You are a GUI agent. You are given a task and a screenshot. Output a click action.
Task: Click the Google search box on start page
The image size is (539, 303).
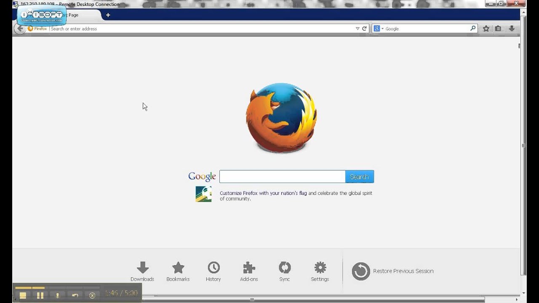[282, 177]
